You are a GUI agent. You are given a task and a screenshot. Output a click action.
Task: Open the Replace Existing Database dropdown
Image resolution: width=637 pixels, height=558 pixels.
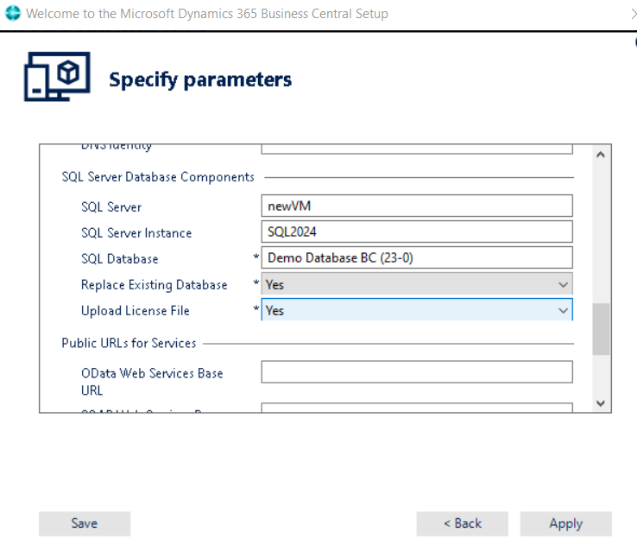click(x=417, y=284)
